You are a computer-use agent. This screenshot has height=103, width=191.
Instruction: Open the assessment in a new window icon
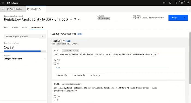tap(75, 19)
